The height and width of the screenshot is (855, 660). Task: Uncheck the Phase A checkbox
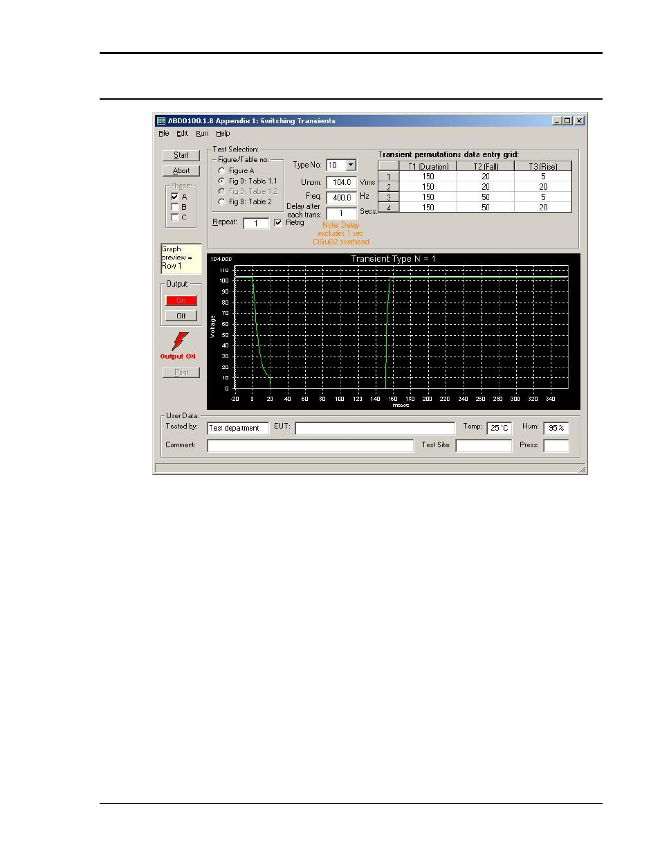175,197
